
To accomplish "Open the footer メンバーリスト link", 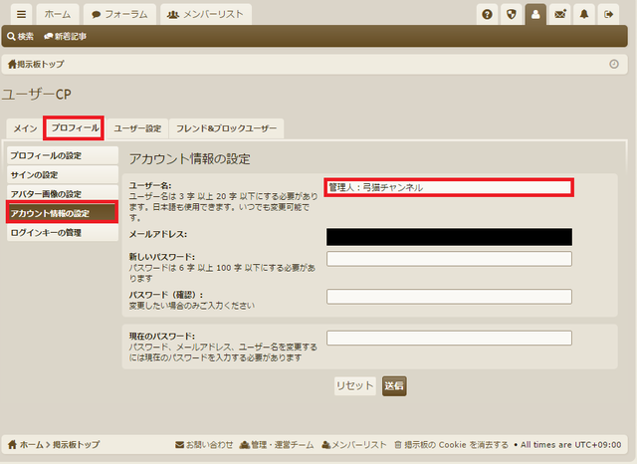I will 354,445.
